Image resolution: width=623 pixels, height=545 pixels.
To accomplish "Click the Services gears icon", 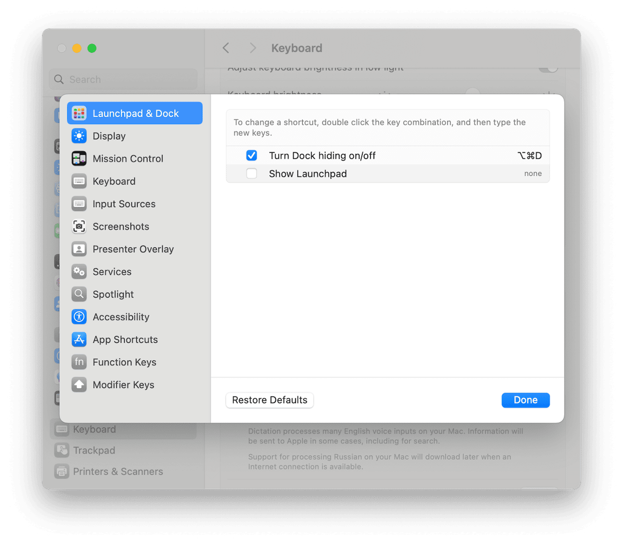I will click(79, 272).
